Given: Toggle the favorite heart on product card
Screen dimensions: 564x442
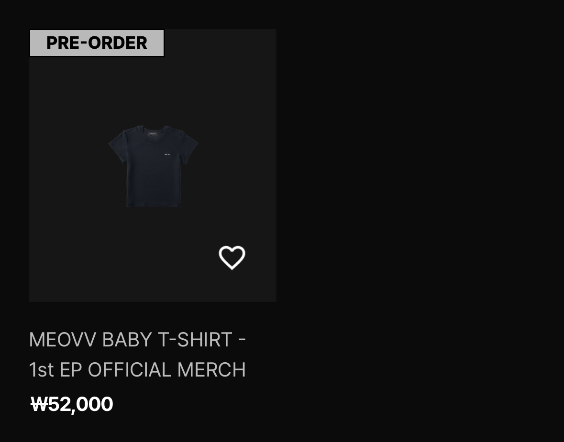Looking at the screenshot, I should tap(232, 257).
